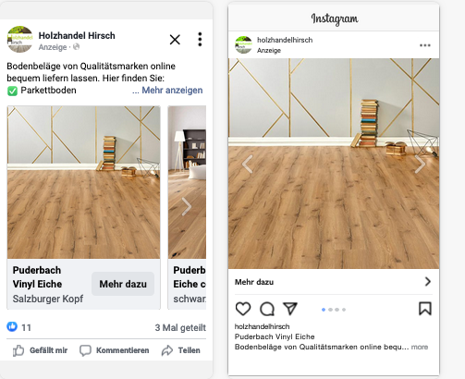
Task: Share the Facebook ad via Teilen
Action: [181, 350]
